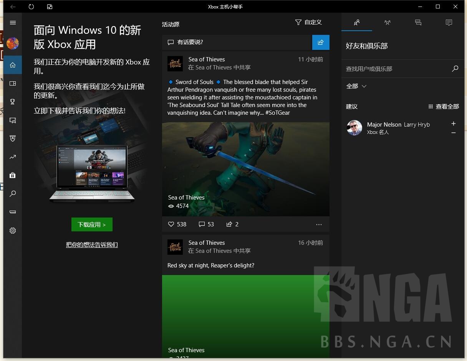Open Sea of Thieves avatar on first post
467x361 pixels.
175,63
